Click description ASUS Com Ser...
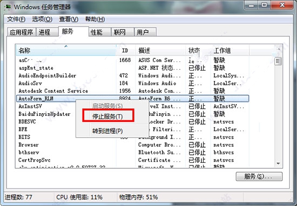 click(x=159, y=60)
